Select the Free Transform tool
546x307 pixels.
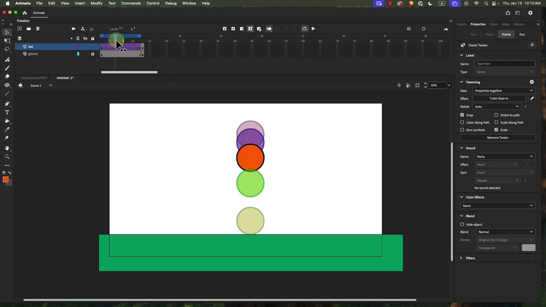[7, 41]
